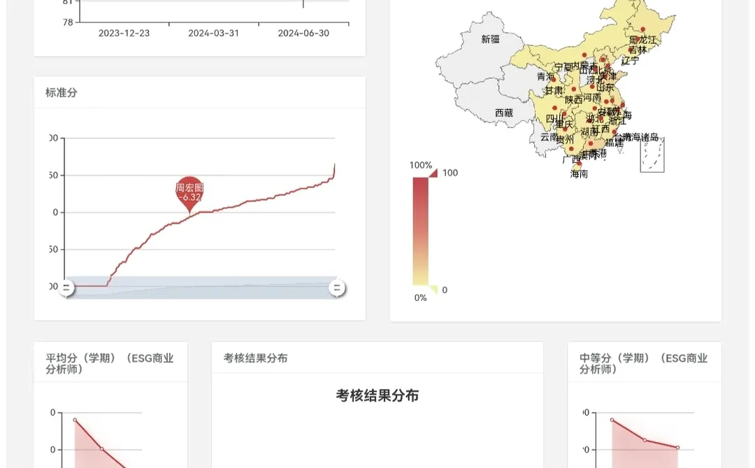
Task: Click the 0 lower handle of the color legend
Action: (x=433, y=290)
